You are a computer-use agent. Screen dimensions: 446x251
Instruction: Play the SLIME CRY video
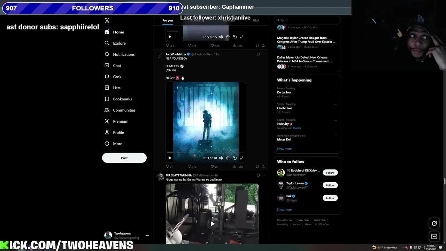pyautogui.click(x=170, y=158)
